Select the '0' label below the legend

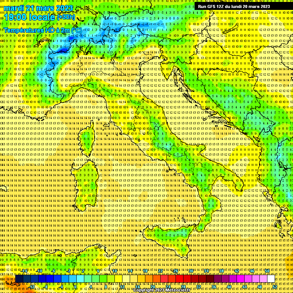coord(76,287)
